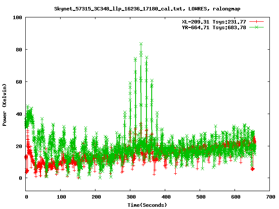Click the 'Time(Seconds)' x-axis label
The image size is (279, 209).
tap(147, 205)
